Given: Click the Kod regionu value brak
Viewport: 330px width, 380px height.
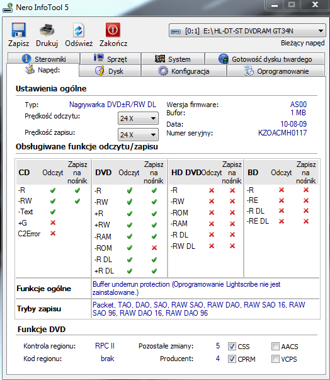Looking at the screenshot, I should click(108, 359).
